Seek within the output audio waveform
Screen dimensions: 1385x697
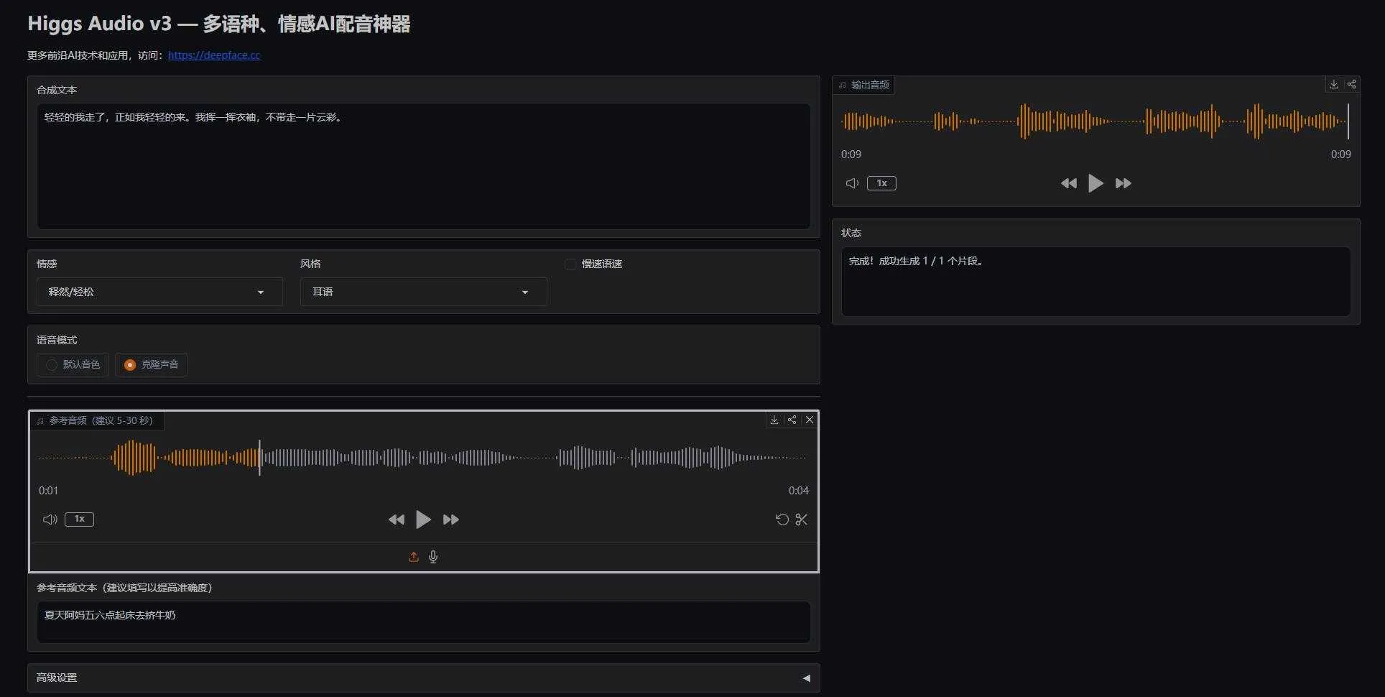coord(1095,121)
